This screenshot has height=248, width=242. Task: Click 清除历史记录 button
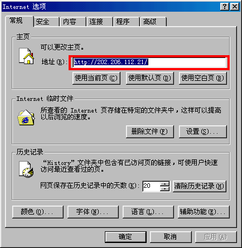(200, 186)
